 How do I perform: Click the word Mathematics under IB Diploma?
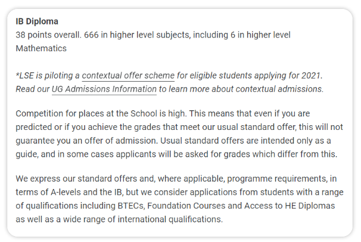[x=41, y=49]
